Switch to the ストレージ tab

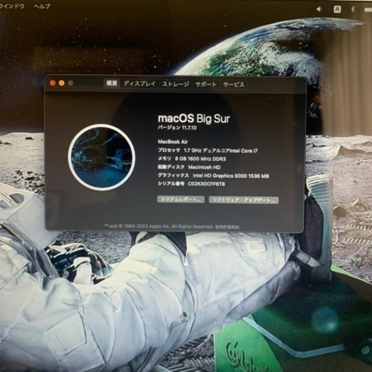(x=176, y=84)
